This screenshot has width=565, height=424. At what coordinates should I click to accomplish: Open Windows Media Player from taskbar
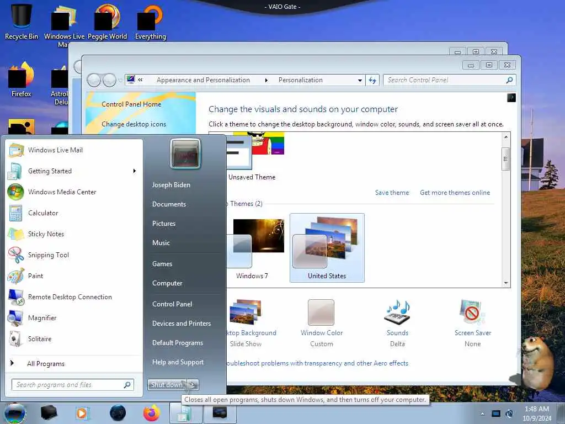[82, 413]
